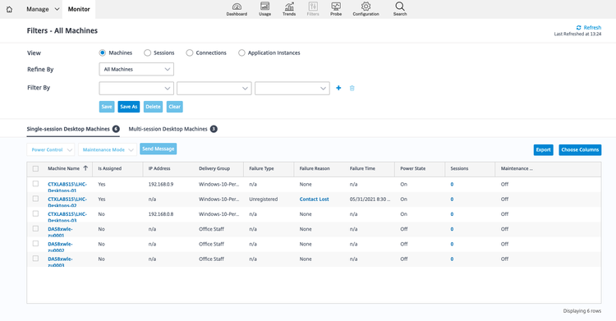This screenshot has width=616, height=321.
Task: Open the second Filter By dropdown
Action: tap(214, 88)
